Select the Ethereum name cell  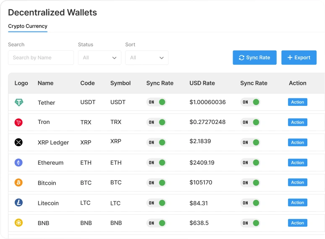point(50,163)
